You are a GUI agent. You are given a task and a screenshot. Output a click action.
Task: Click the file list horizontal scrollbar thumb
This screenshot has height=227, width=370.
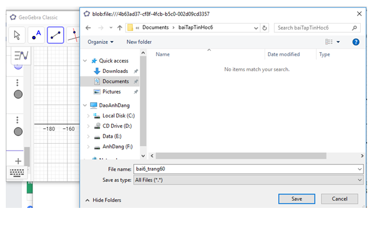click(x=241, y=156)
